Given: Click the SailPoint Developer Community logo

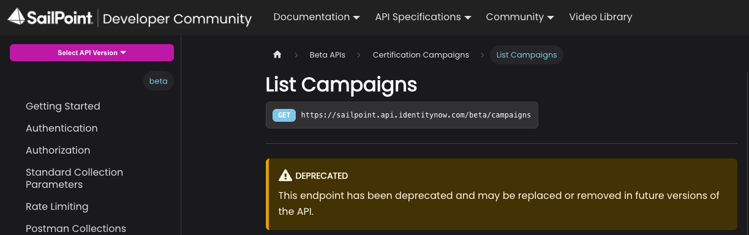Looking at the screenshot, I should point(129,18).
